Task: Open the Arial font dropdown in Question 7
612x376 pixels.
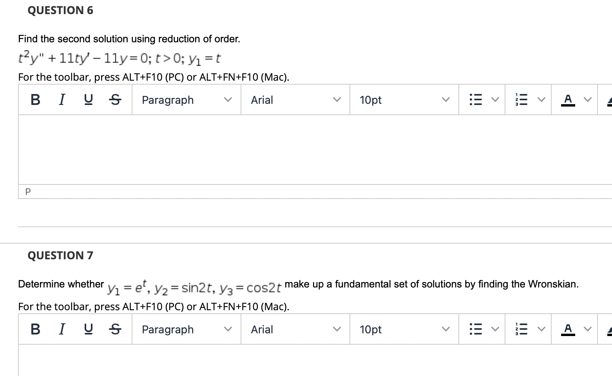Action: click(x=295, y=329)
